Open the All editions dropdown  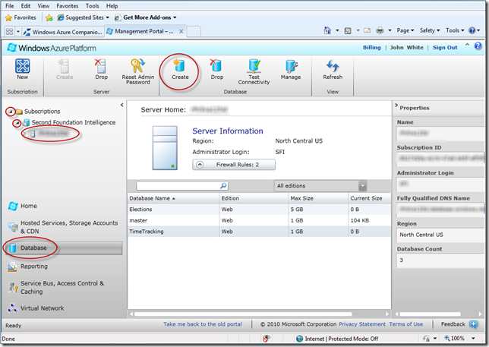[x=320, y=186]
